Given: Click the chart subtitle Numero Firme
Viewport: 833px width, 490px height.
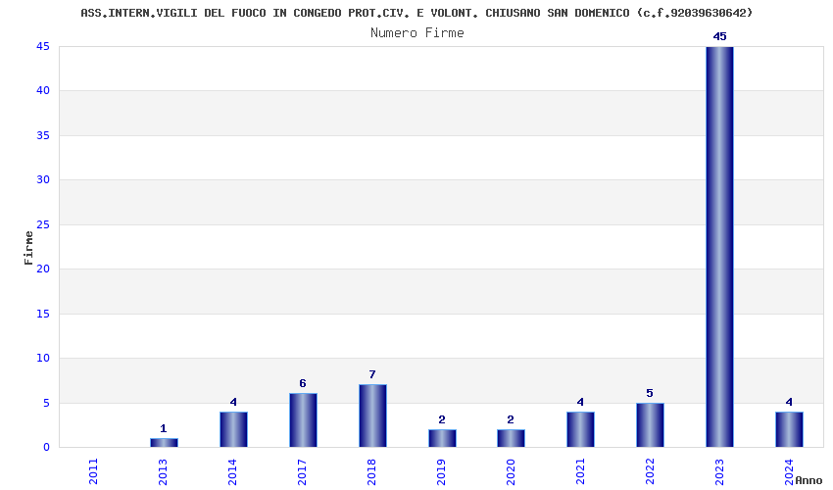Looking at the screenshot, I should (417, 33).
